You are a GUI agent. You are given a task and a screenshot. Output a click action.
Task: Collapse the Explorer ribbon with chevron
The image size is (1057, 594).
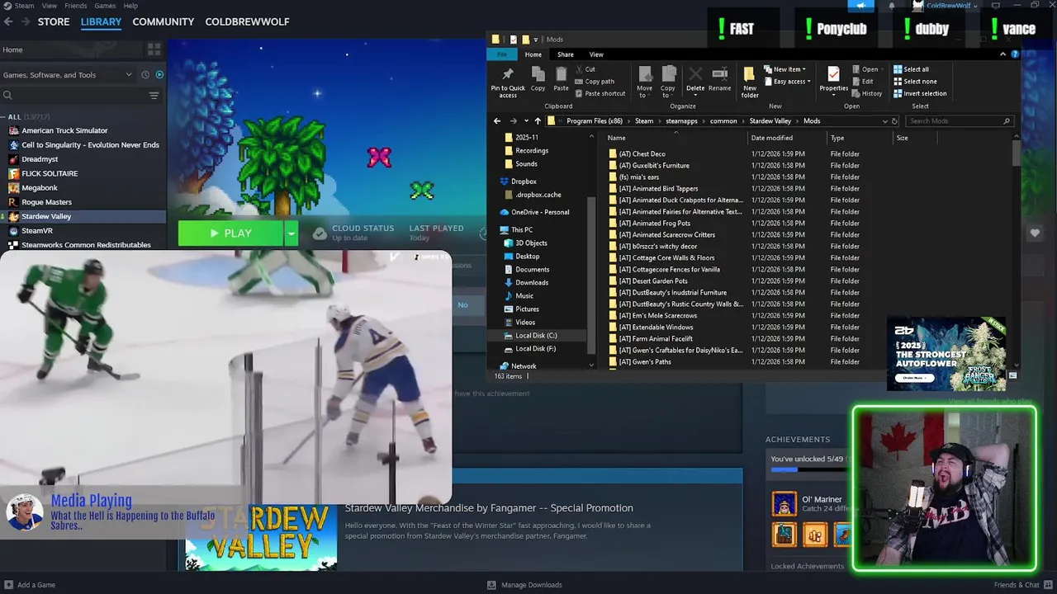1002,54
